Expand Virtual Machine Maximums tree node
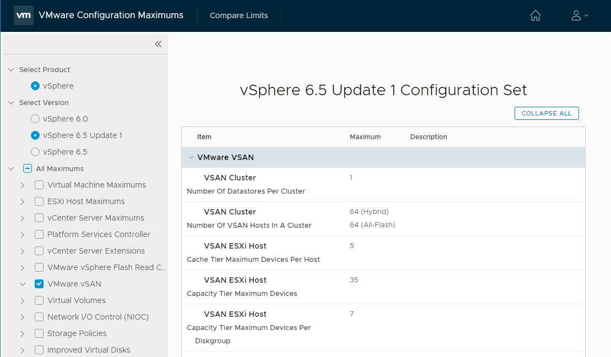 23,185
